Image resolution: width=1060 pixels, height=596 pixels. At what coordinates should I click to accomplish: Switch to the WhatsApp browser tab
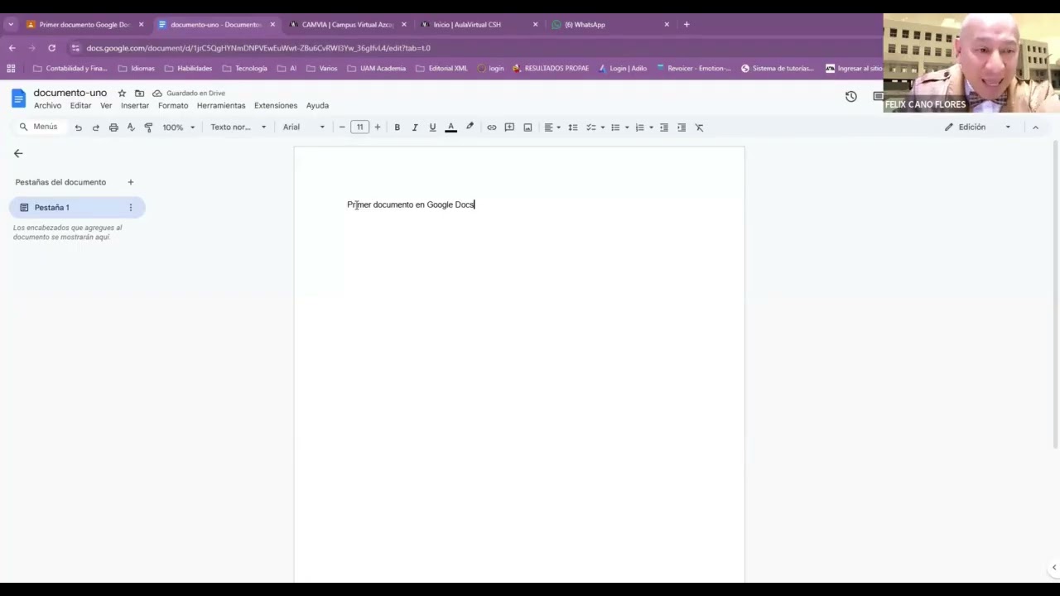[610, 25]
